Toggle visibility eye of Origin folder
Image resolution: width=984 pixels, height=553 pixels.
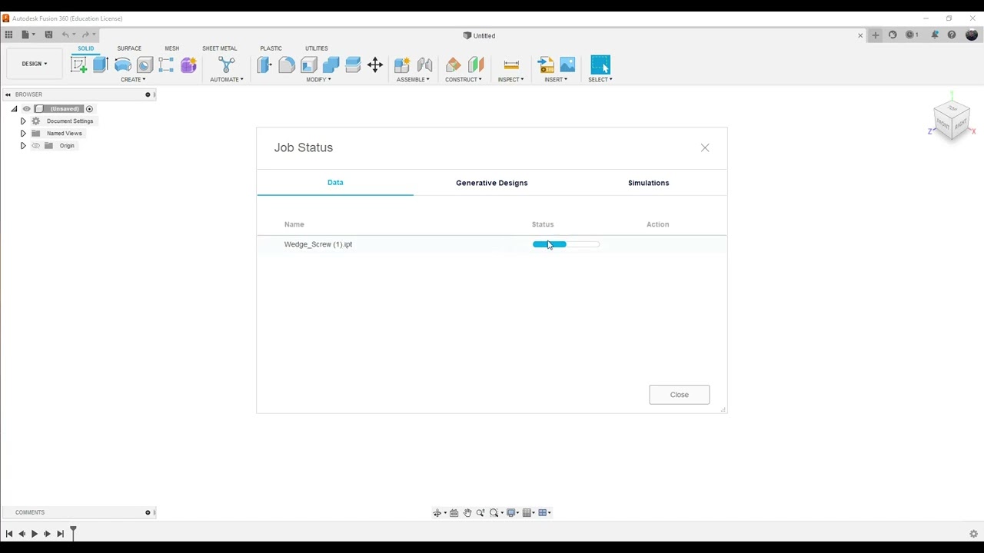35,146
